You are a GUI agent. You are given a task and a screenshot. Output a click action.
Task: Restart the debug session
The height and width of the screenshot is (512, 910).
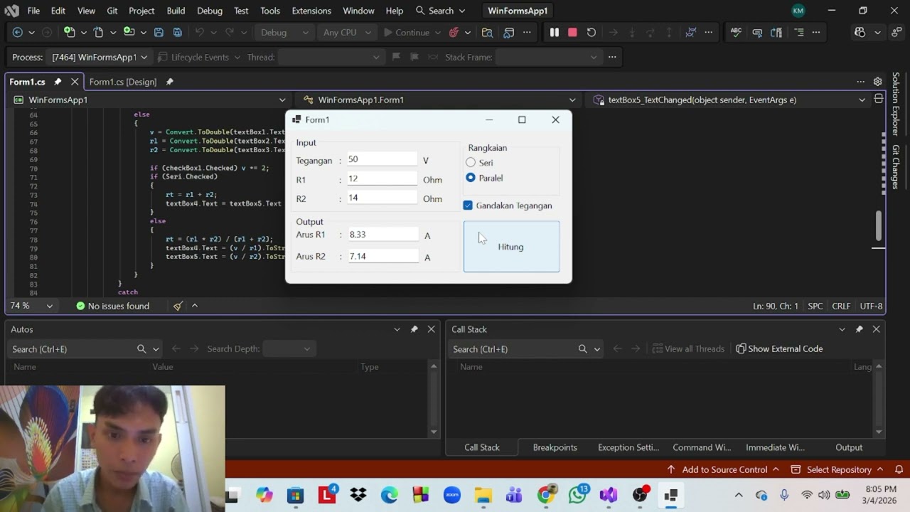click(x=591, y=33)
